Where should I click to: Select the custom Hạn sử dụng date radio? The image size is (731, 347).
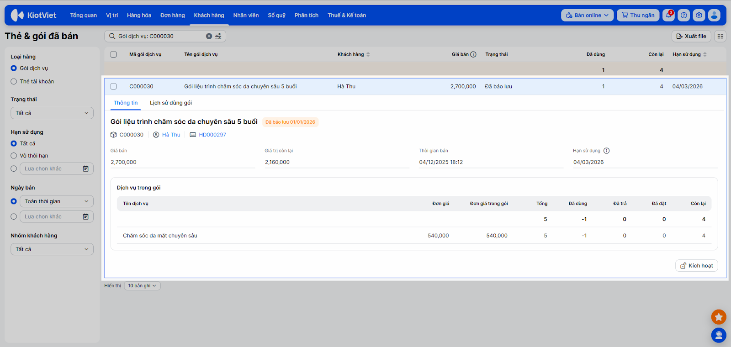coord(14,168)
